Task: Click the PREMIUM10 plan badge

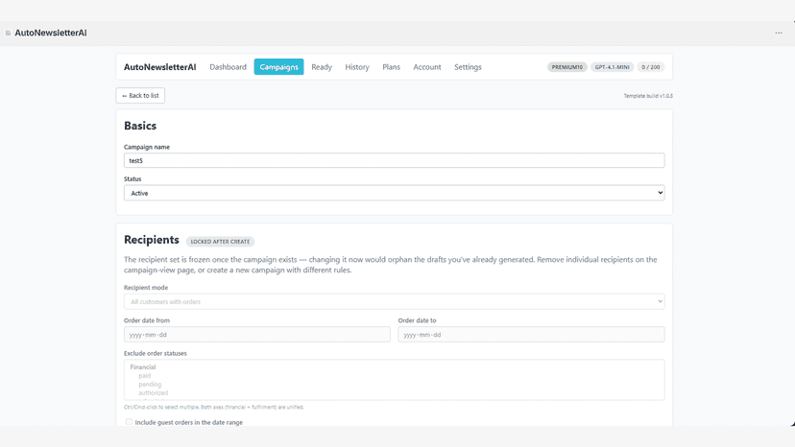Action: [566, 67]
